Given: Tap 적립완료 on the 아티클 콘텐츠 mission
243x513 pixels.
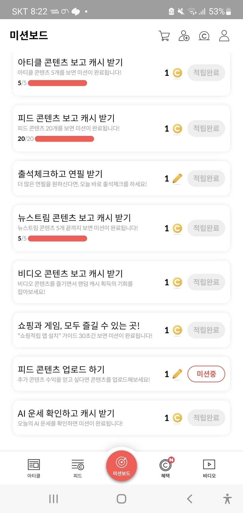Looking at the screenshot, I should 206,73.
